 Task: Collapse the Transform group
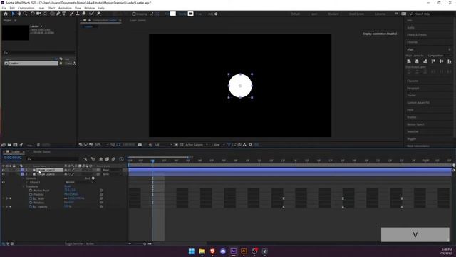24,186
